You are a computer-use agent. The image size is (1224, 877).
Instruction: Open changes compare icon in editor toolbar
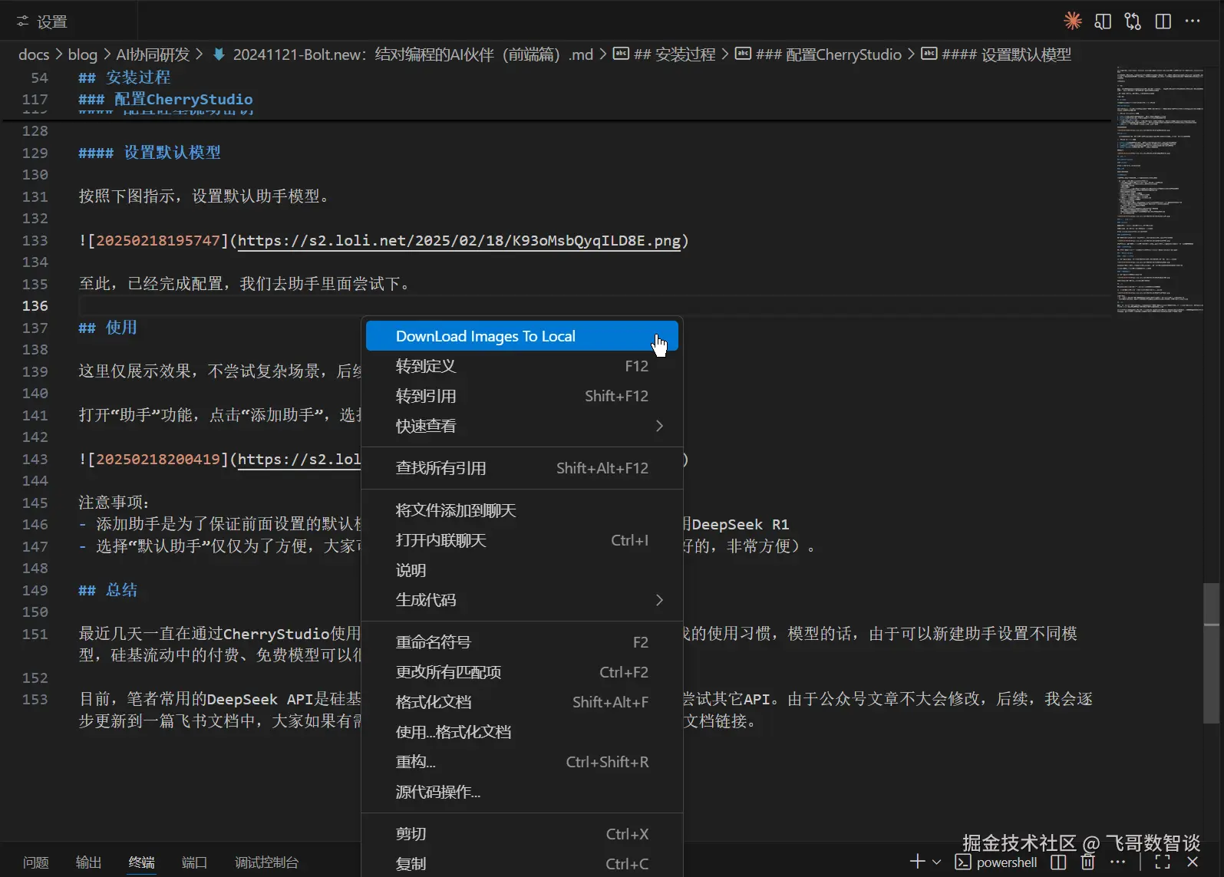coord(1133,21)
